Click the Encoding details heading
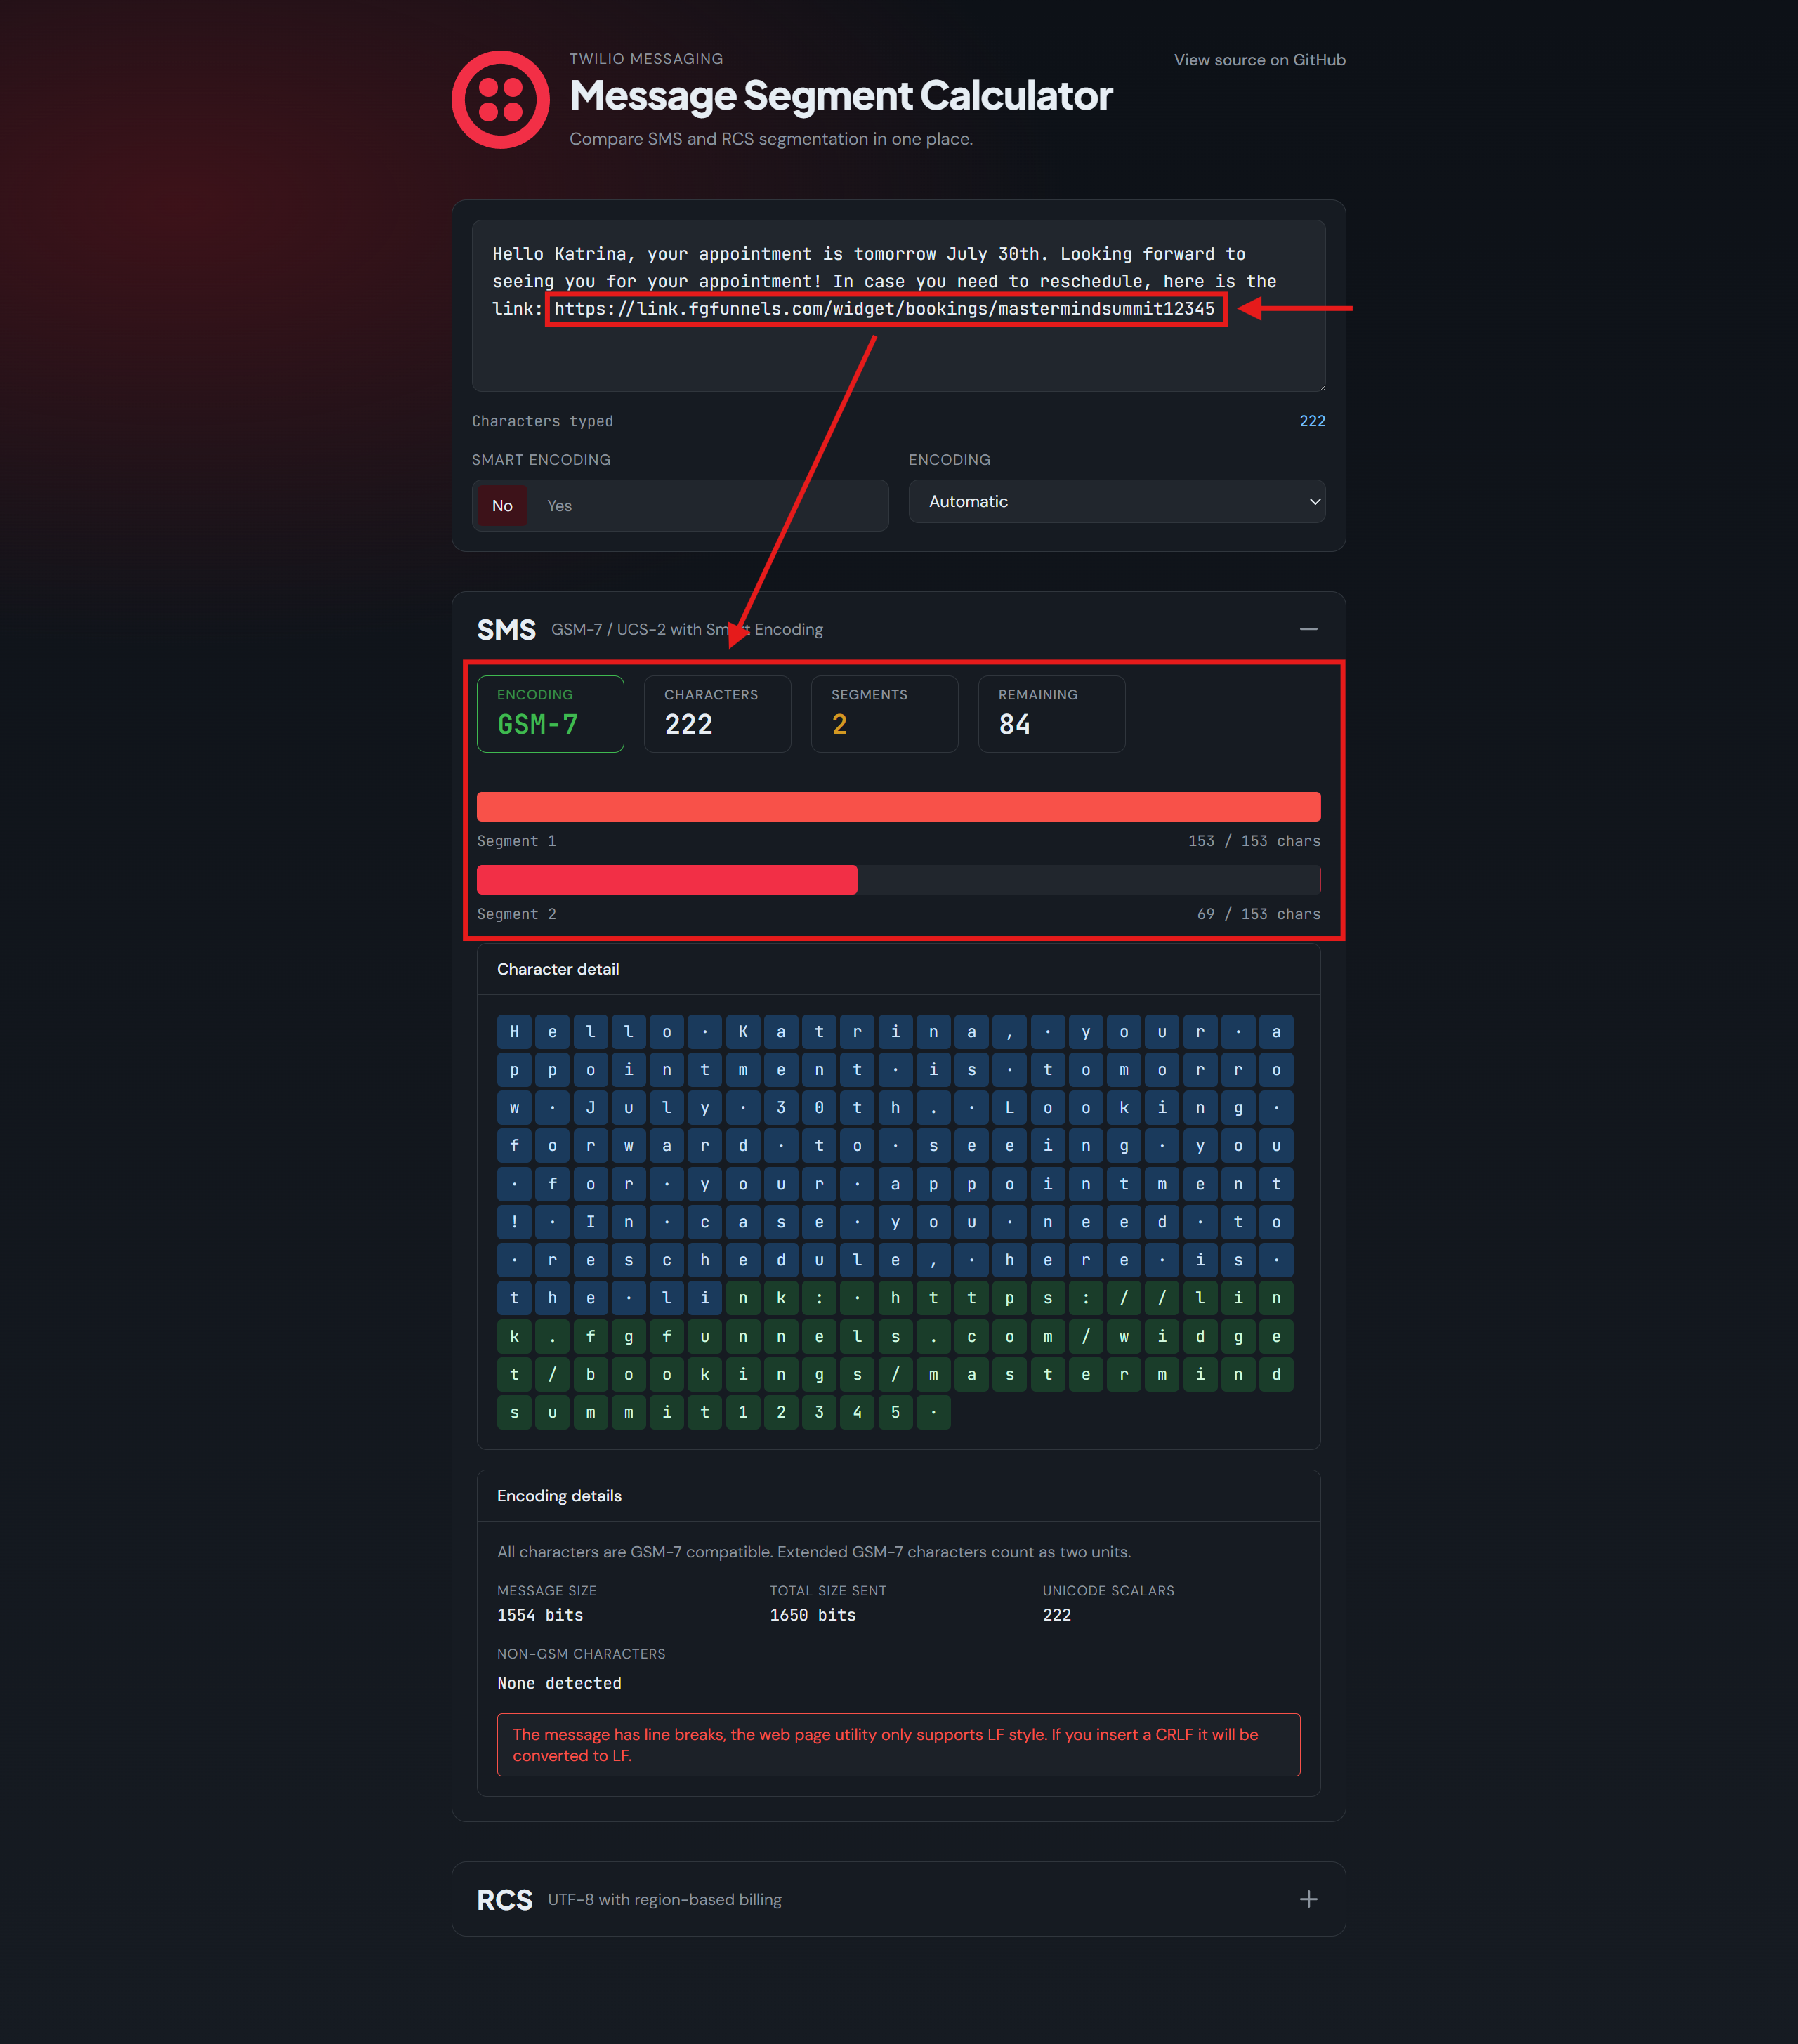 click(x=559, y=1496)
